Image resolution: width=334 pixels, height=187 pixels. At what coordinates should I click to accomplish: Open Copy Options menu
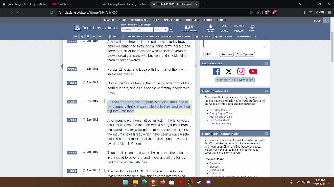coord(133,37)
